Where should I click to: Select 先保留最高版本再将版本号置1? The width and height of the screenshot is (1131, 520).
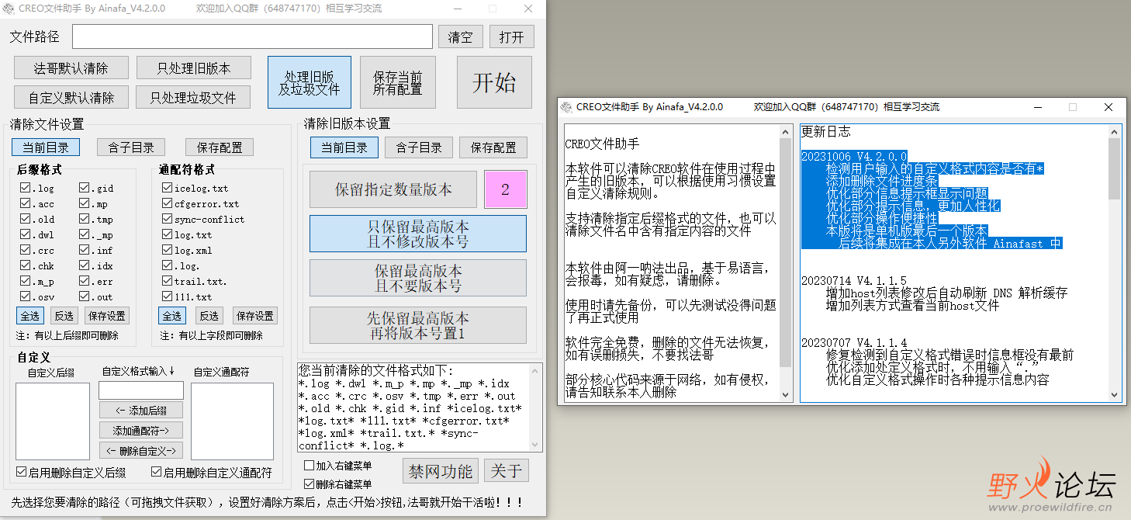[418, 325]
